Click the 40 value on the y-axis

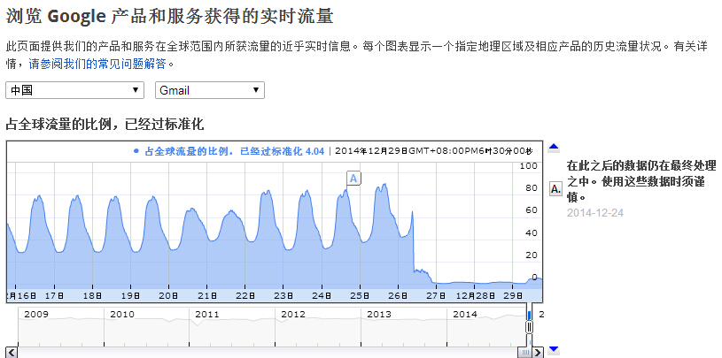pos(532,233)
